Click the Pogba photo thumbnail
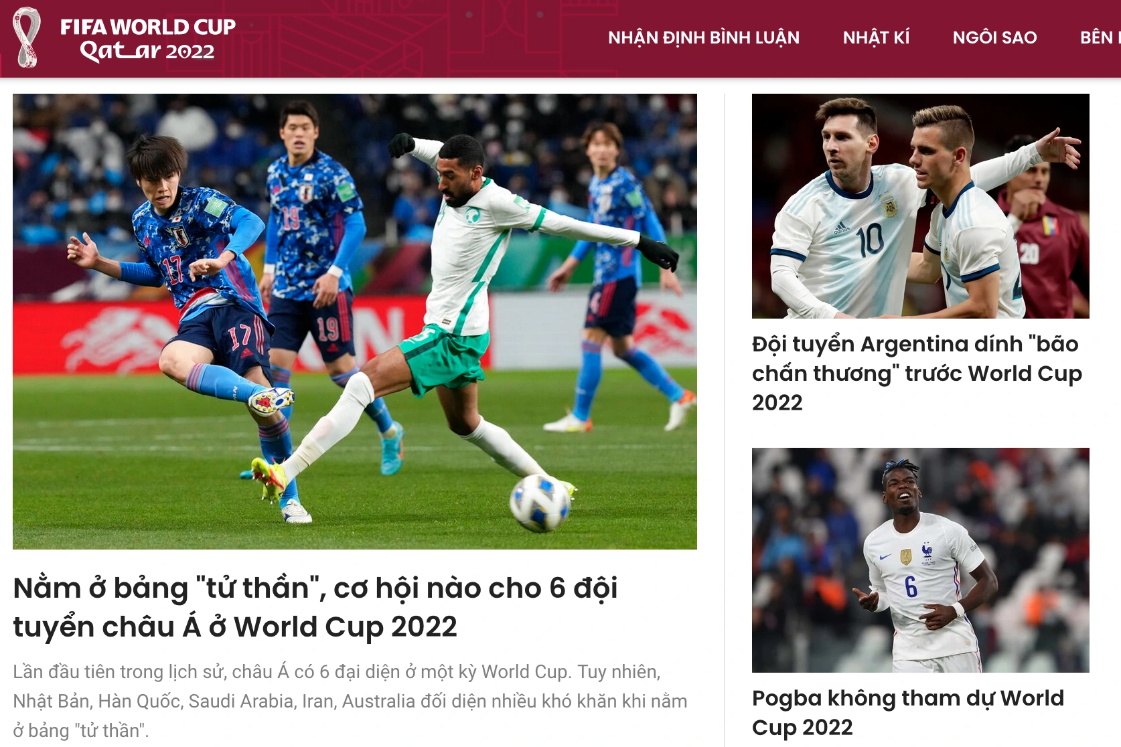Image resolution: width=1121 pixels, height=747 pixels. 921,560
